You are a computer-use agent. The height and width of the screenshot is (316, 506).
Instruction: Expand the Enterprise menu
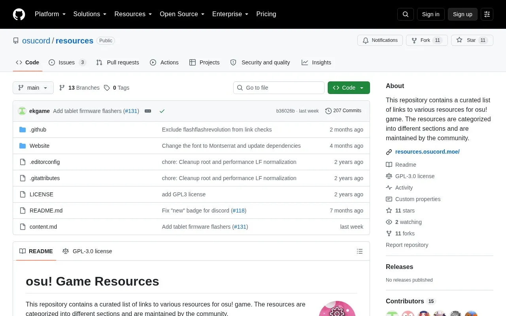[x=230, y=14]
